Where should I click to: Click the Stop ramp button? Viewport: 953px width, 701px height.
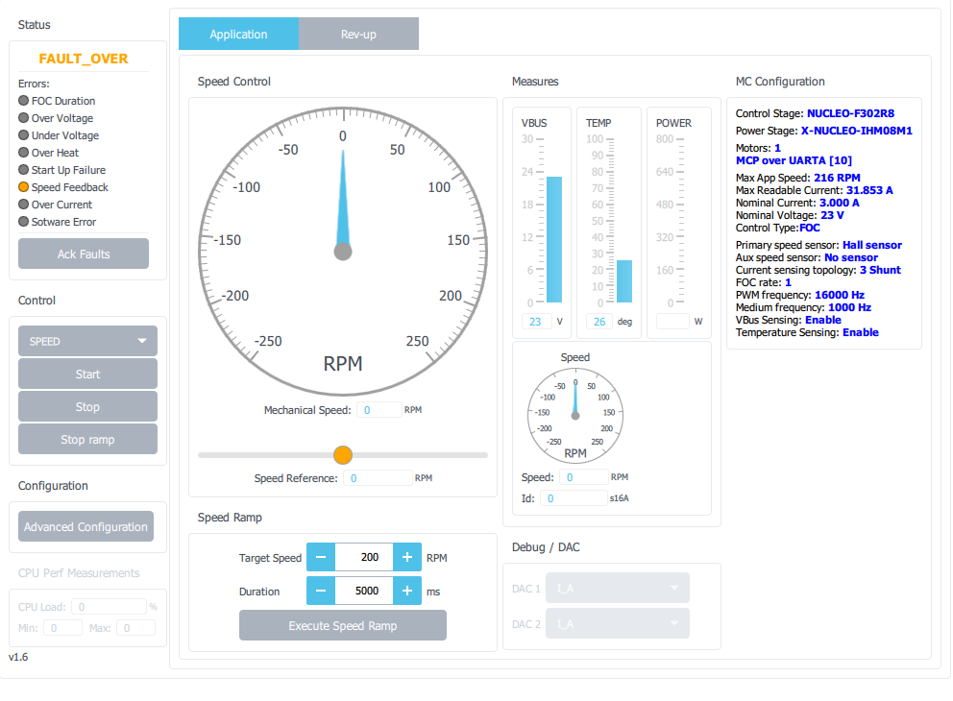[x=87, y=439]
